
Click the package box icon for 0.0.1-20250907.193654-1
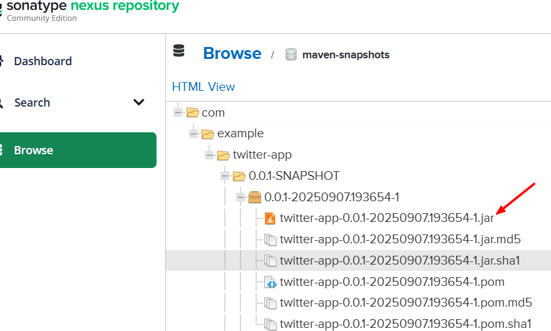[x=255, y=197]
